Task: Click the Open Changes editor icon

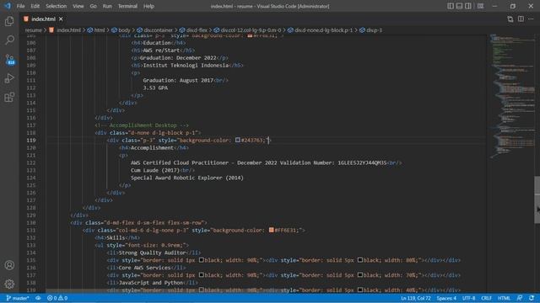Action: 510,19
